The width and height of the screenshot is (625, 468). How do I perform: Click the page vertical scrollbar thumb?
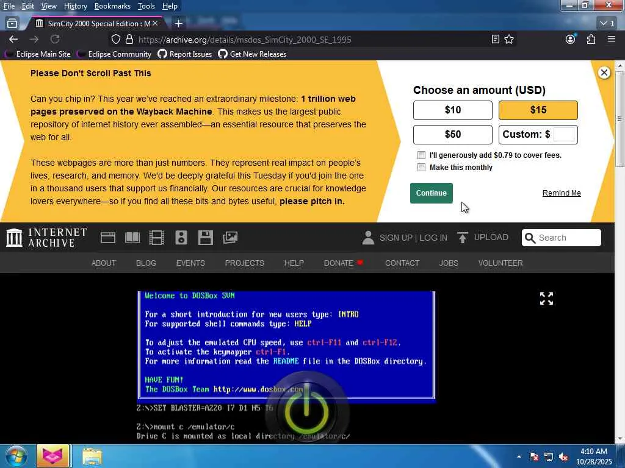point(620,119)
